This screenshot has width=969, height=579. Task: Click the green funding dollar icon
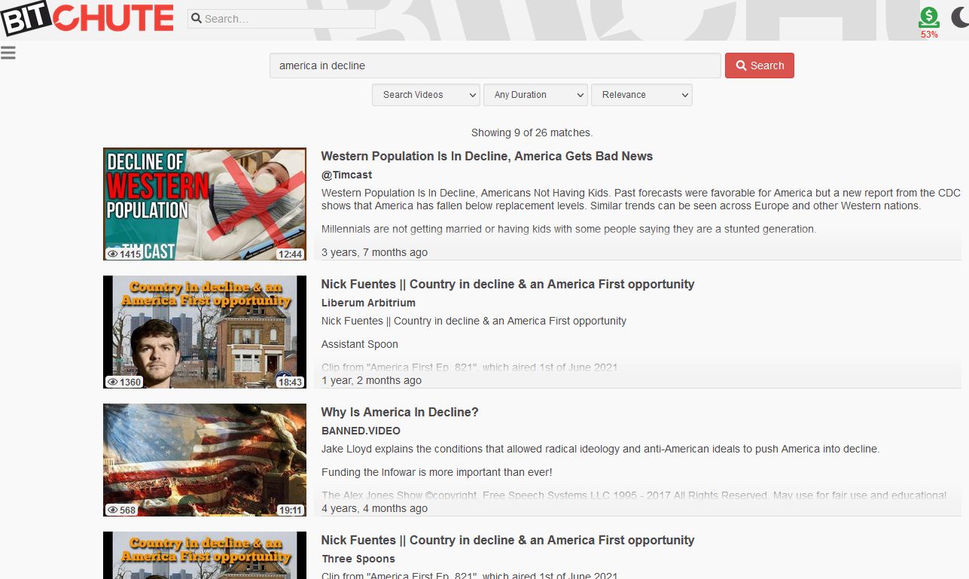[x=929, y=17]
